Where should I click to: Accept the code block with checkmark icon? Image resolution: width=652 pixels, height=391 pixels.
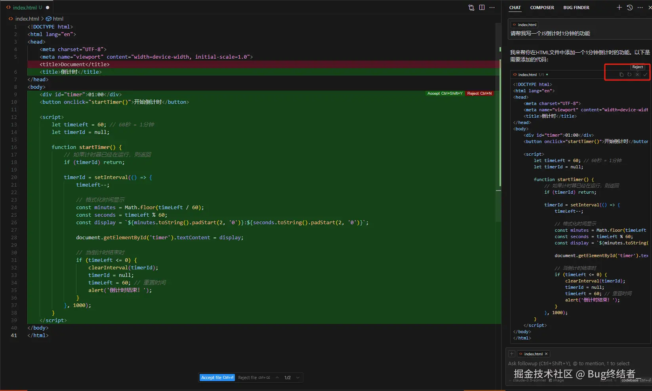(x=645, y=74)
